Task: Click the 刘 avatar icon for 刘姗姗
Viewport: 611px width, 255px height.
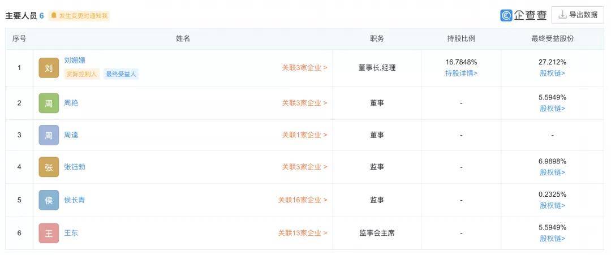Action: coord(49,68)
